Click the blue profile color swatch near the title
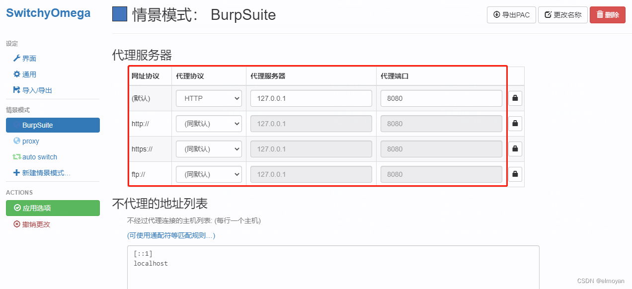632x289 pixels. tap(120, 14)
